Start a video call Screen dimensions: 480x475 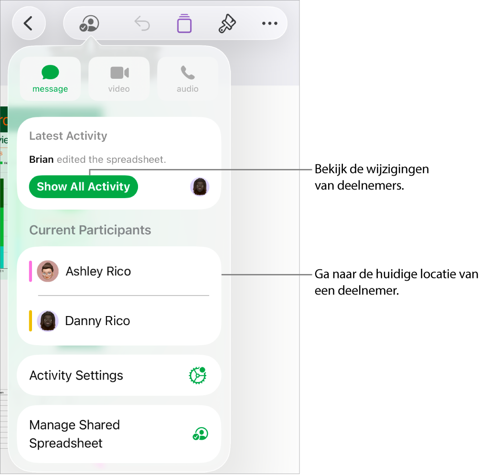(x=119, y=79)
